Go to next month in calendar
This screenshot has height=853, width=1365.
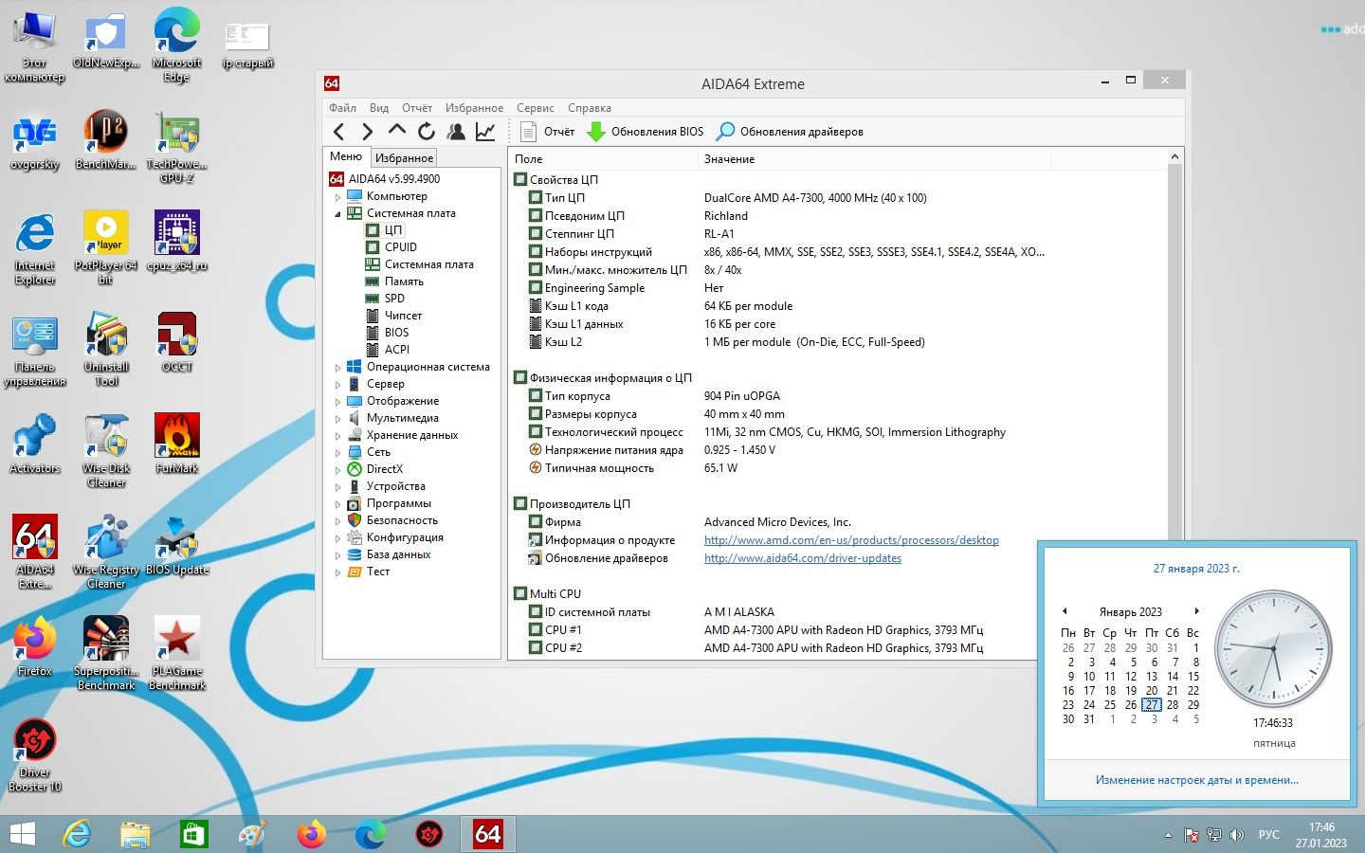1197,611
